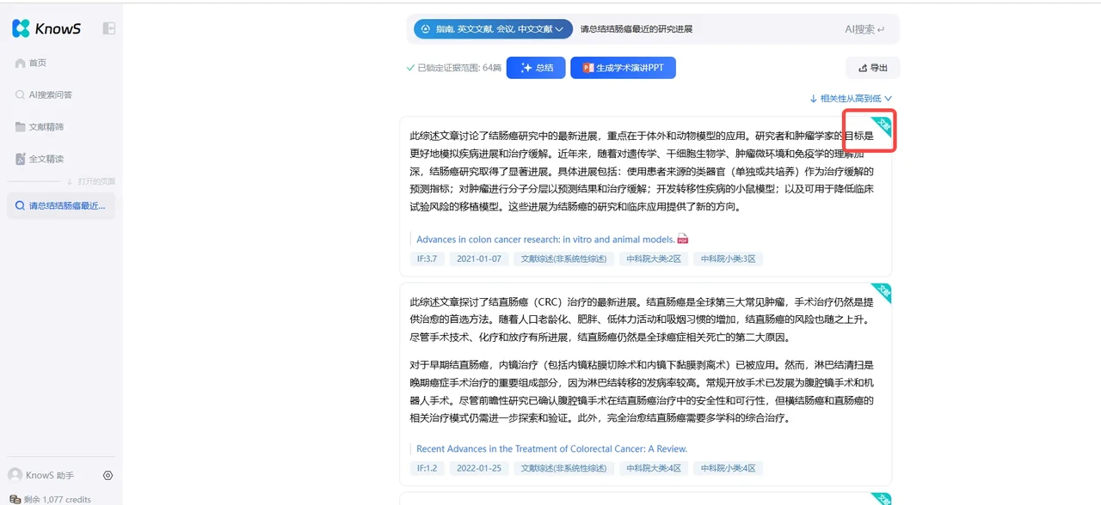This screenshot has width=1101, height=505.
Task: Click the IF:3.7 tag under the first paper
Action: coord(427,258)
